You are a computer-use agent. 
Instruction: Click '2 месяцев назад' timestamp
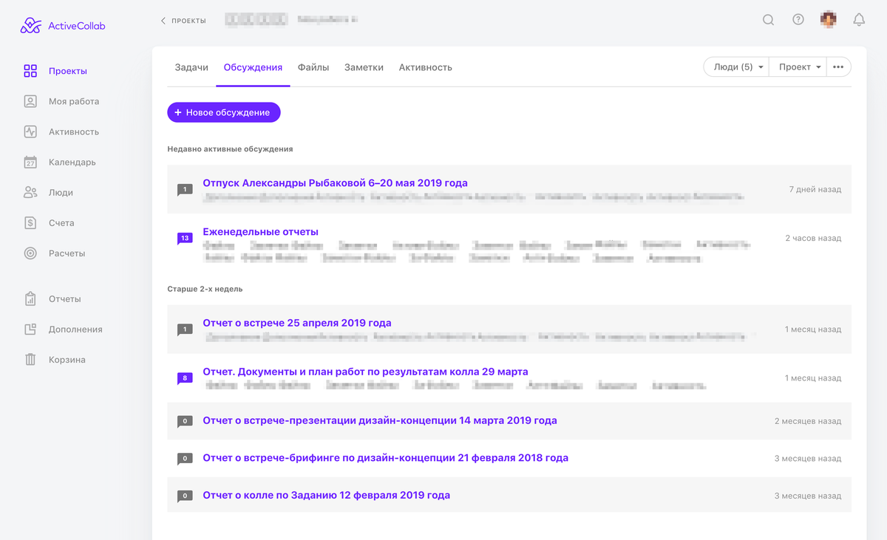point(808,421)
